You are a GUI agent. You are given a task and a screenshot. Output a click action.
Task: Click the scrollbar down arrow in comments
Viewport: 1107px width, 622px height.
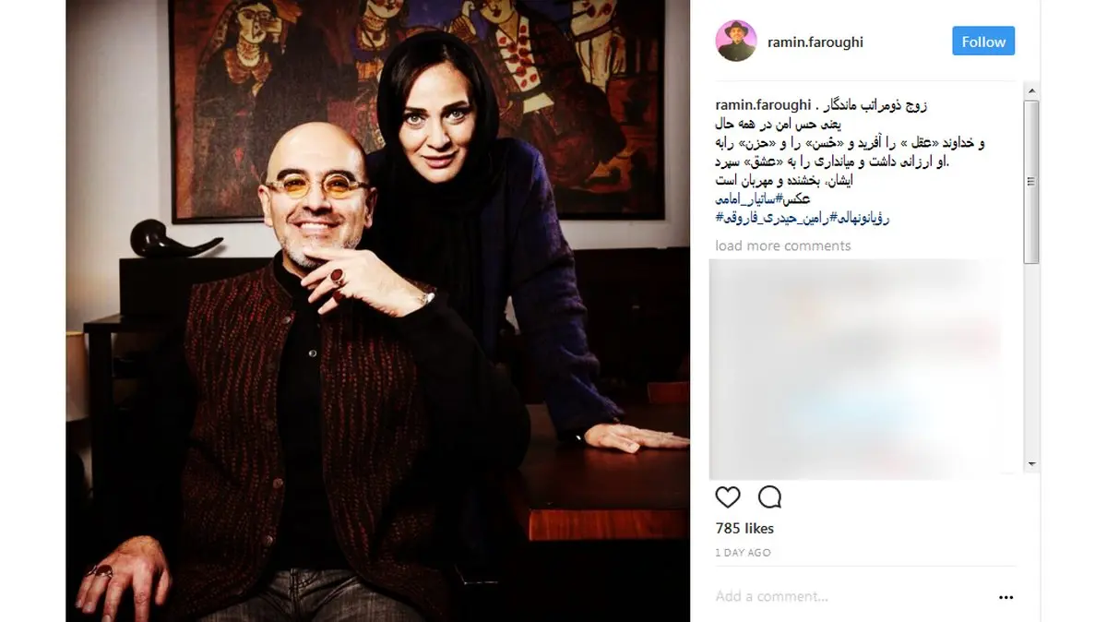[1032, 464]
